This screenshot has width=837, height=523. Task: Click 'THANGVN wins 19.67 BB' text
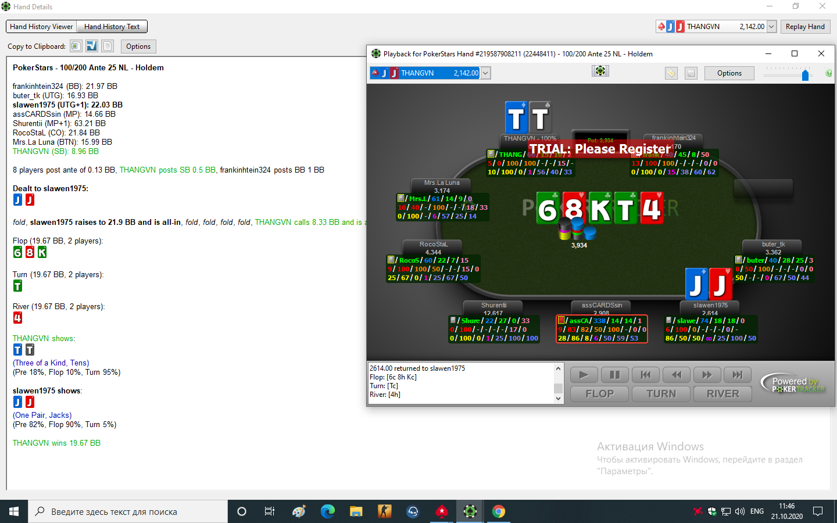click(56, 443)
